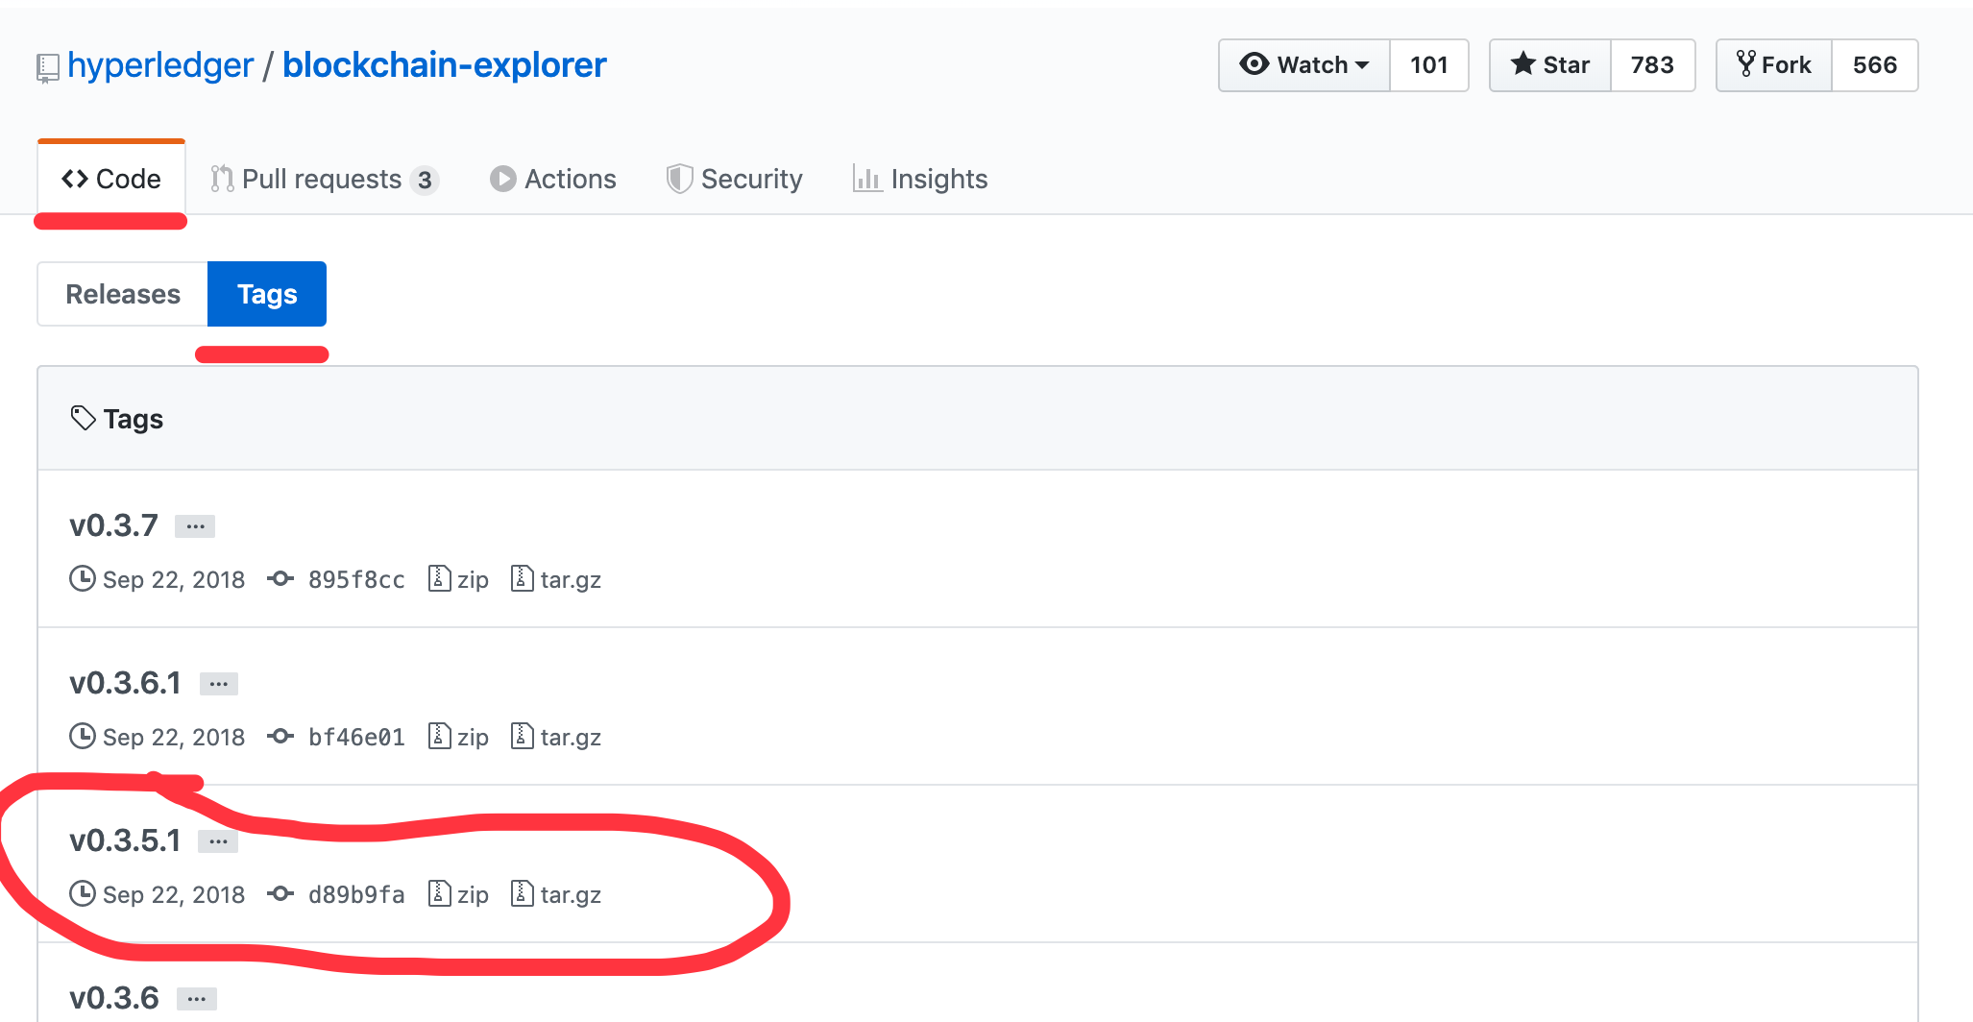Click the clock icon in the v0.3.7 row
Screen dimensions: 1973x1022
[x=83, y=578]
